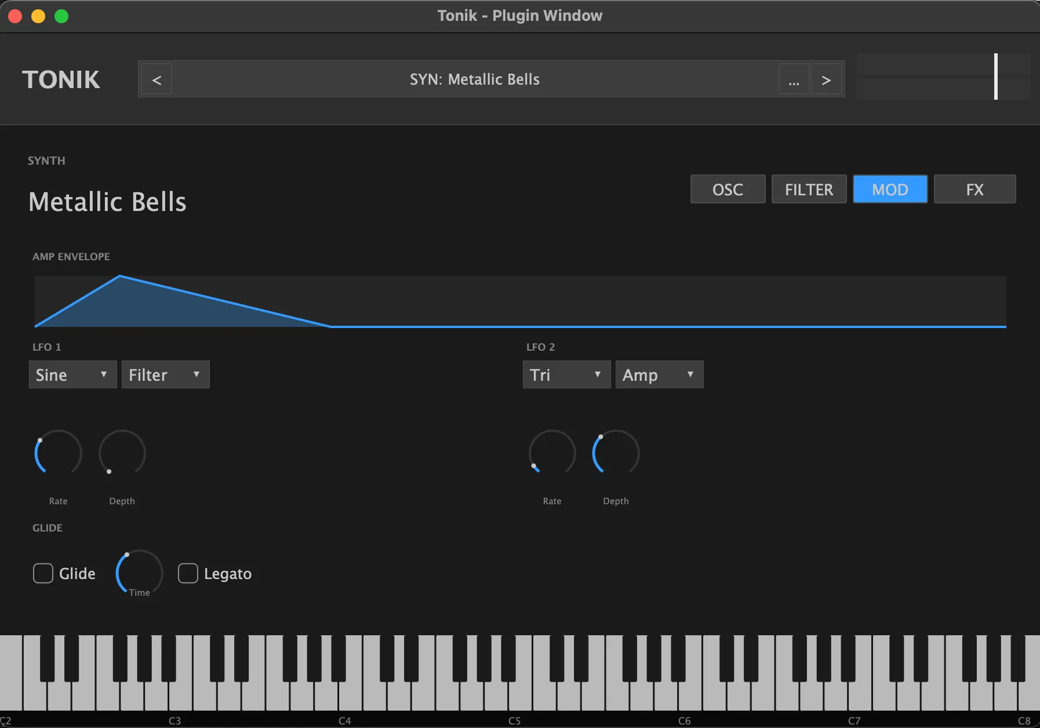
Task: Advance to the next preset with the right arrow
Action: (826, 79)
